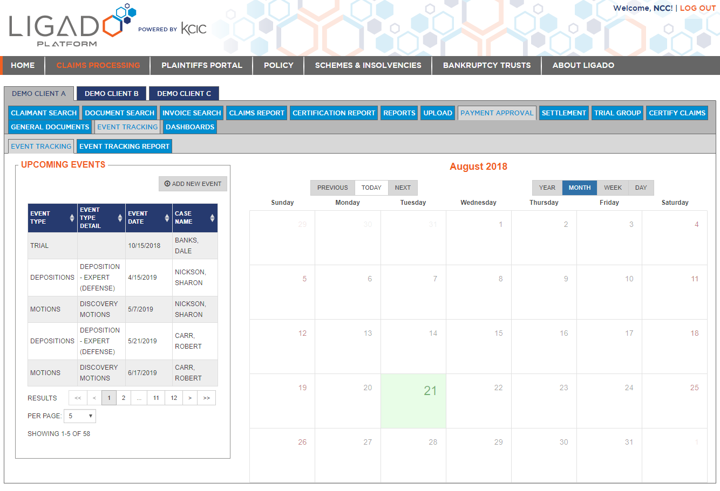
Task: Open Bankruptcy Trusts menu
Action: pyautogui.click(x=487, y=65)
